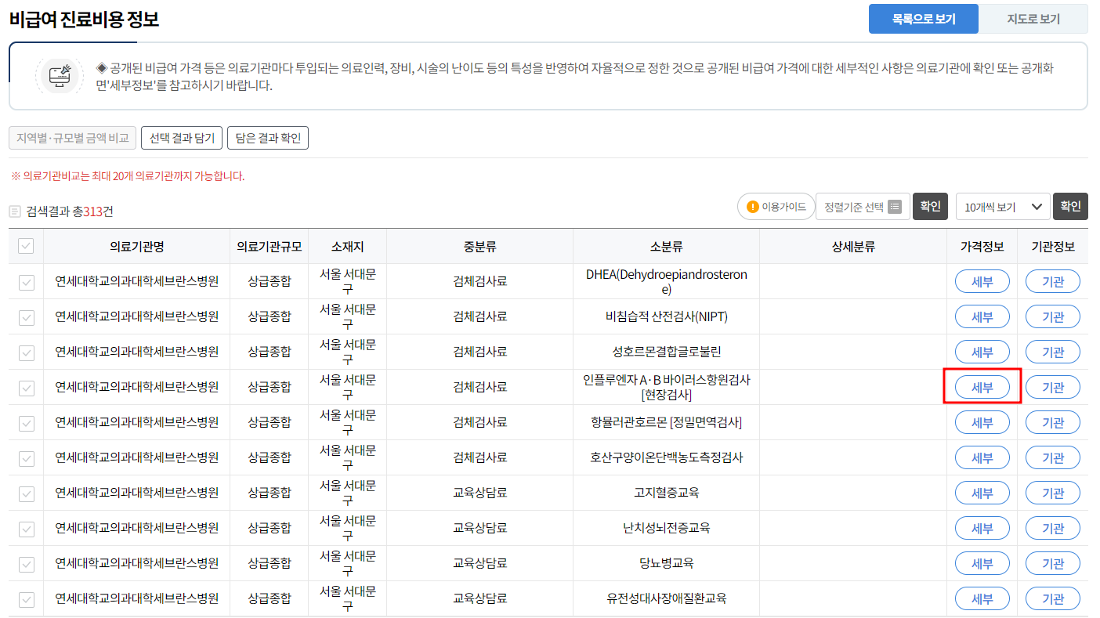Click the 의료기관명 column header

tap(137, 247)
